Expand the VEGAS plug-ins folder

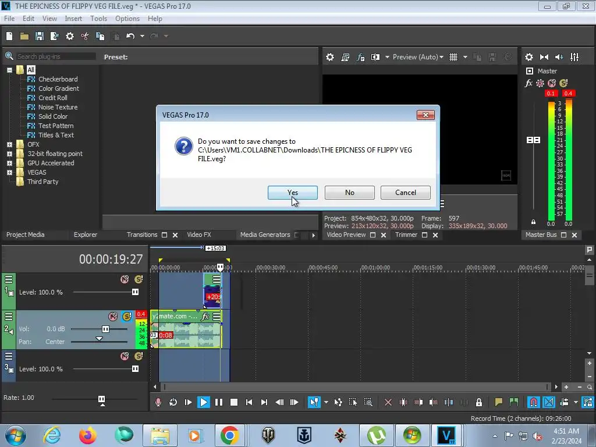[x=9, y=172]
